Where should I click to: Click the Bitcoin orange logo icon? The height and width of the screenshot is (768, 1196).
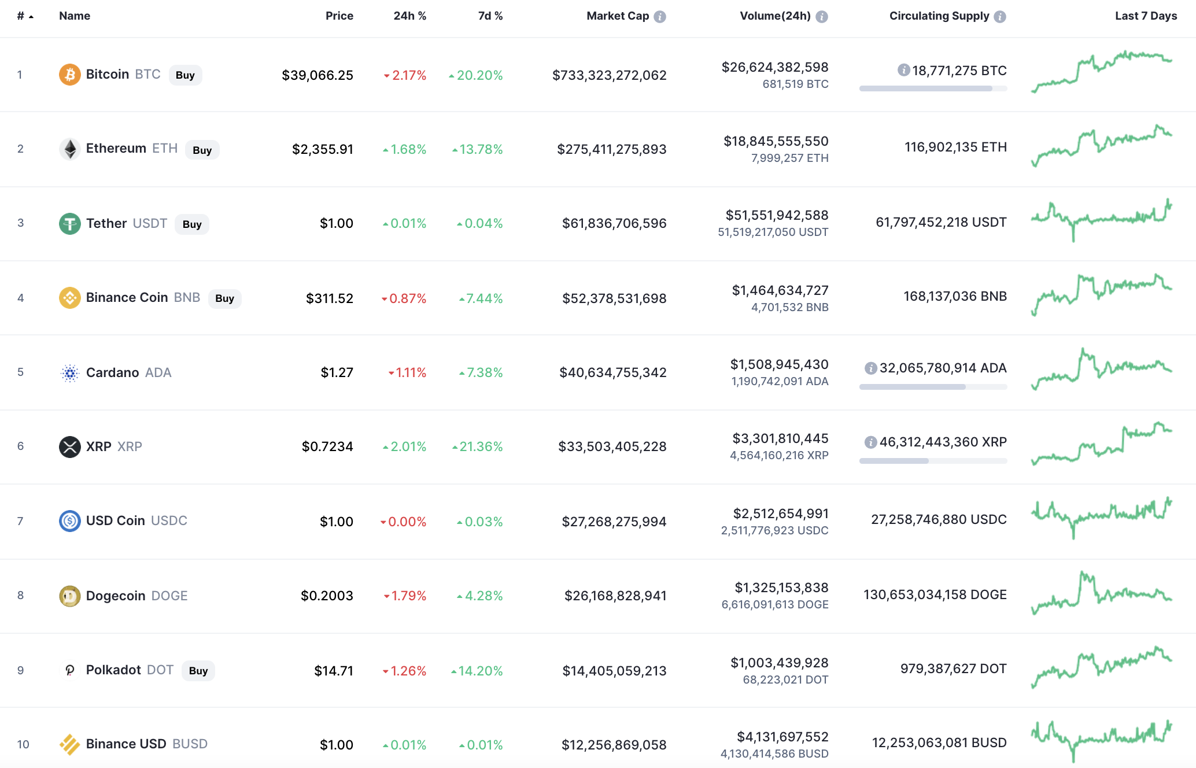pos(69,75)
